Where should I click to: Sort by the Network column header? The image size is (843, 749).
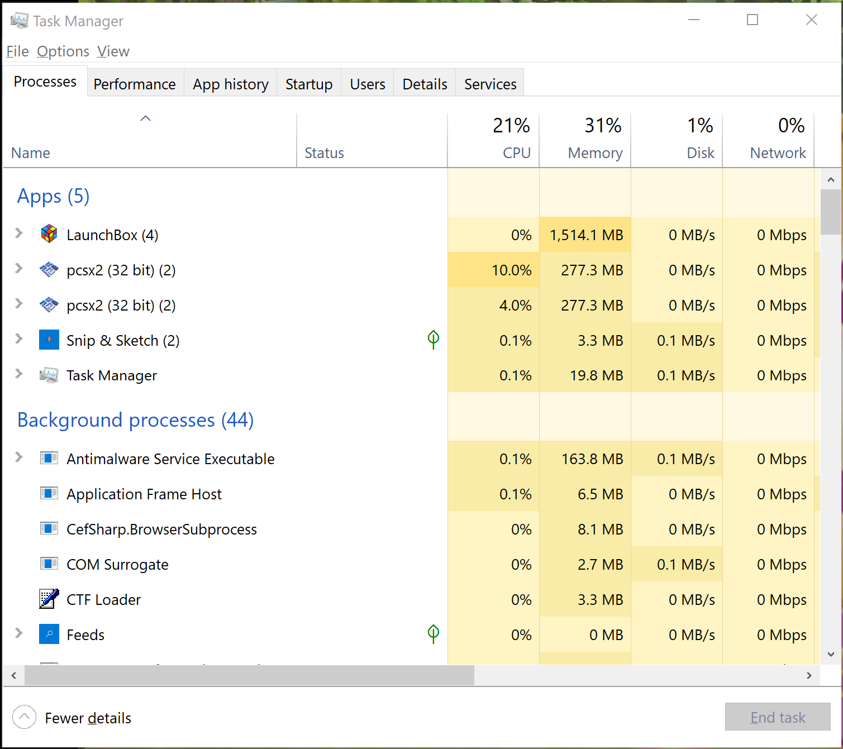click(768, 140)
